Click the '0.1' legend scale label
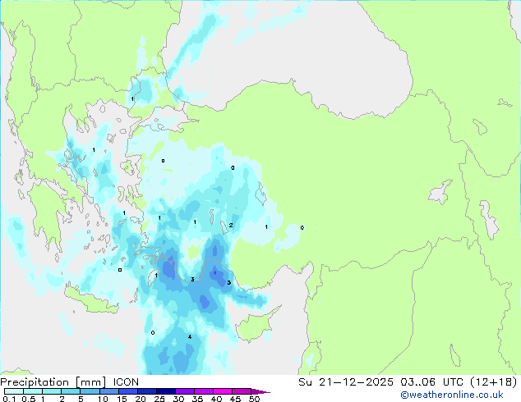The height and width of the screenshot is (402, 521). (9, 399)
